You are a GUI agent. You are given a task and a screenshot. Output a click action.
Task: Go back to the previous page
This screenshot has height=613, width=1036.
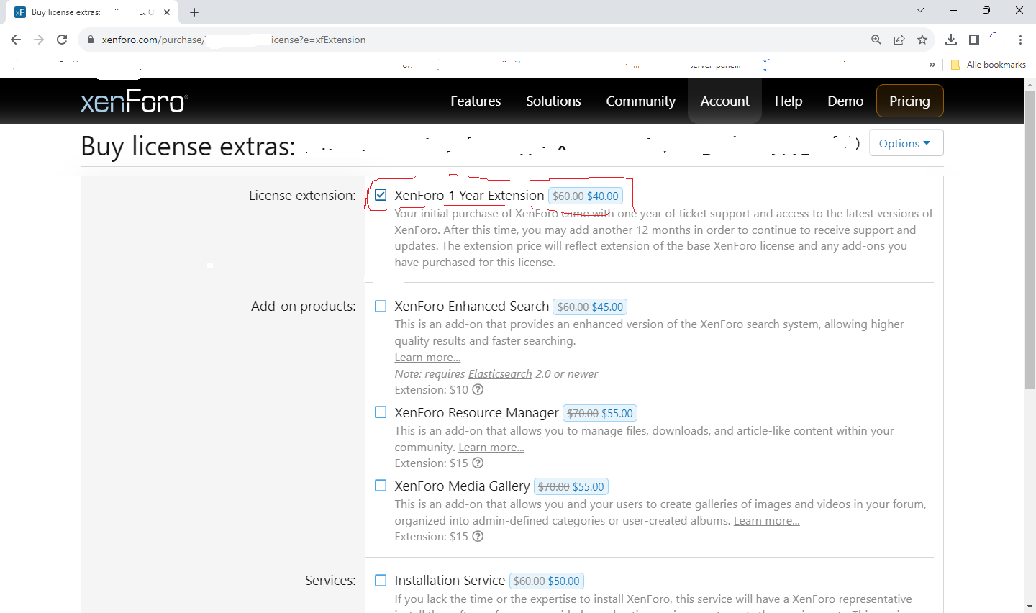[16, 40]
